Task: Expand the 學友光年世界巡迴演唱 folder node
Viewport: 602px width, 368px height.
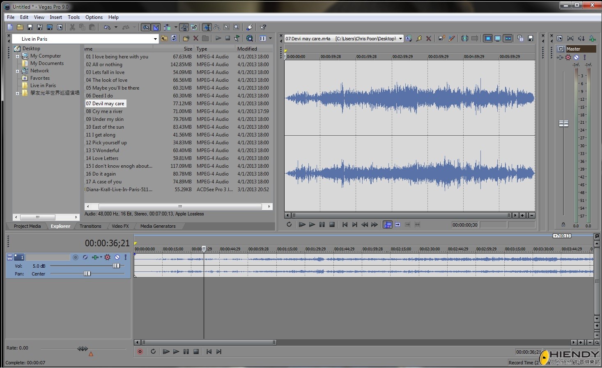Action: click(18, 93)
